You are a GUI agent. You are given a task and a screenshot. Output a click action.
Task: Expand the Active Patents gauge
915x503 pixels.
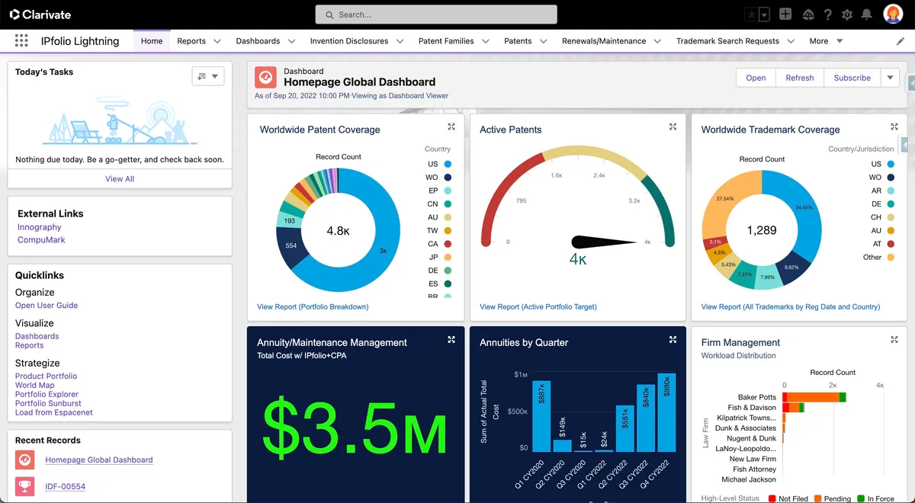click(673, 127)
